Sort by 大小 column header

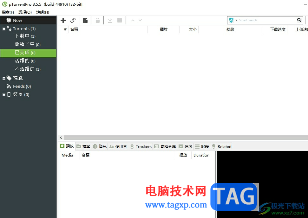(189, 29)
